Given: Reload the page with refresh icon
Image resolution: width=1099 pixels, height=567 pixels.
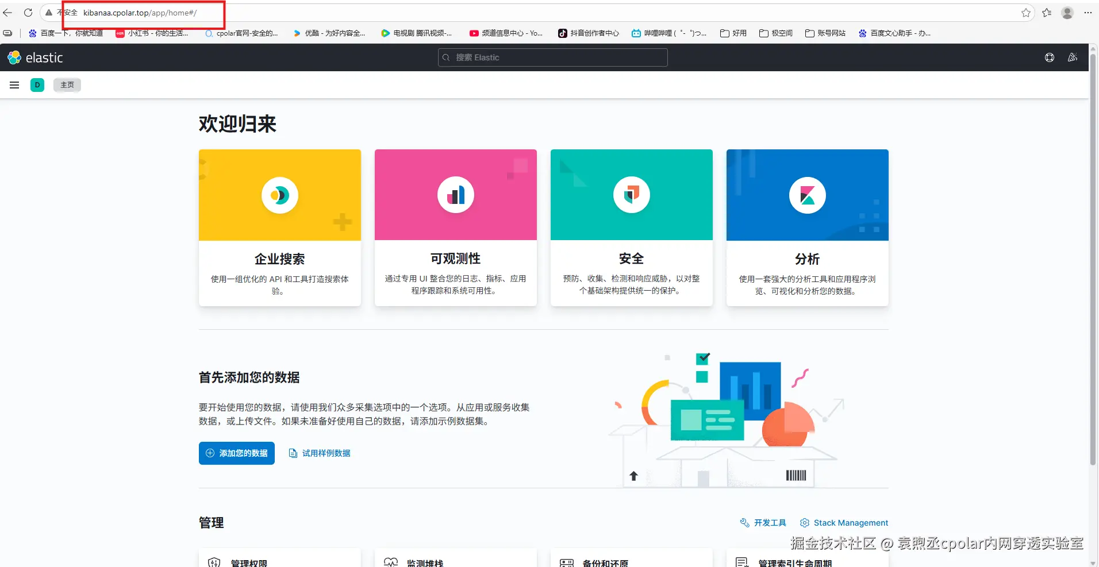Looking at the screenshot, I should click(x=28, y=13).
